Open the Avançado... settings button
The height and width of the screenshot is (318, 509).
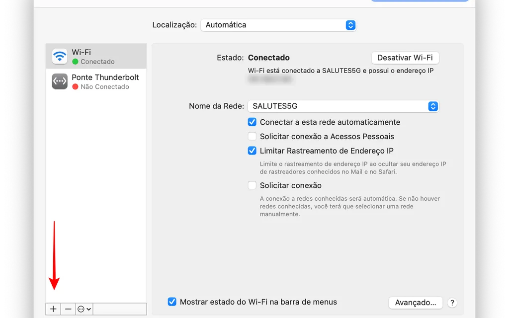(x=416, y=303)
